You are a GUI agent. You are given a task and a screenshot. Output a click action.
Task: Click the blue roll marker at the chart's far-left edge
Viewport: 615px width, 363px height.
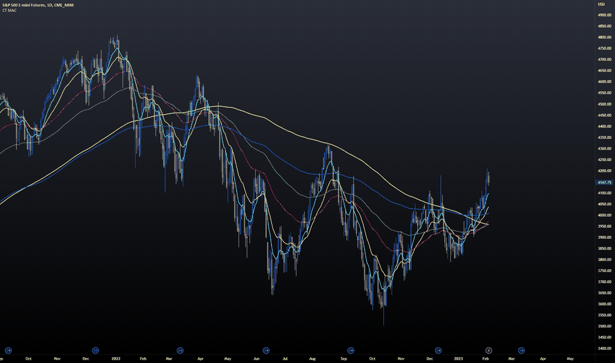coord(8,350)
